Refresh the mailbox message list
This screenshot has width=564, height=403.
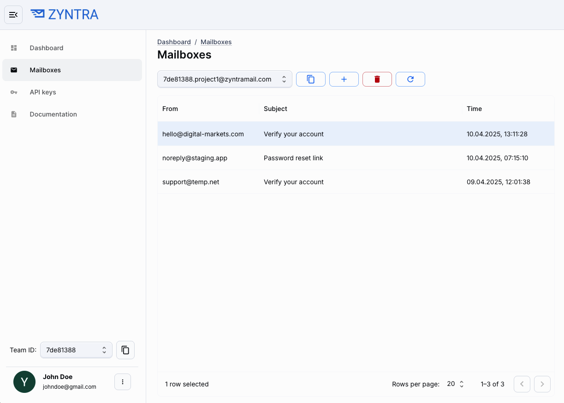410,79
